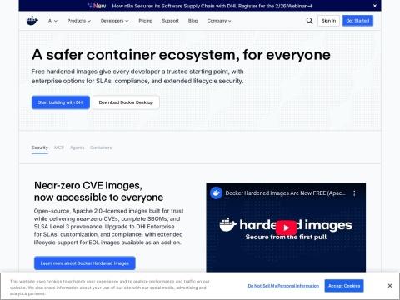Switch to the MCP tab
400x300 pixels.
(x=59, y=147)
